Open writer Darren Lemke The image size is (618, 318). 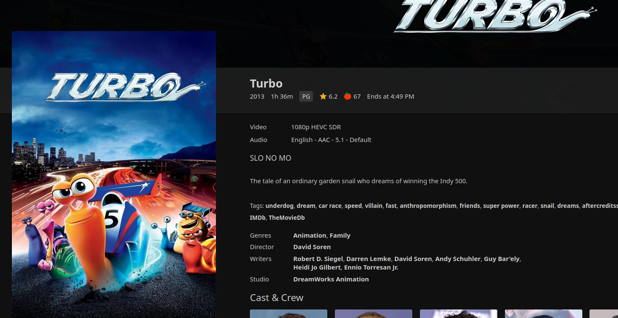pos(369,259)
